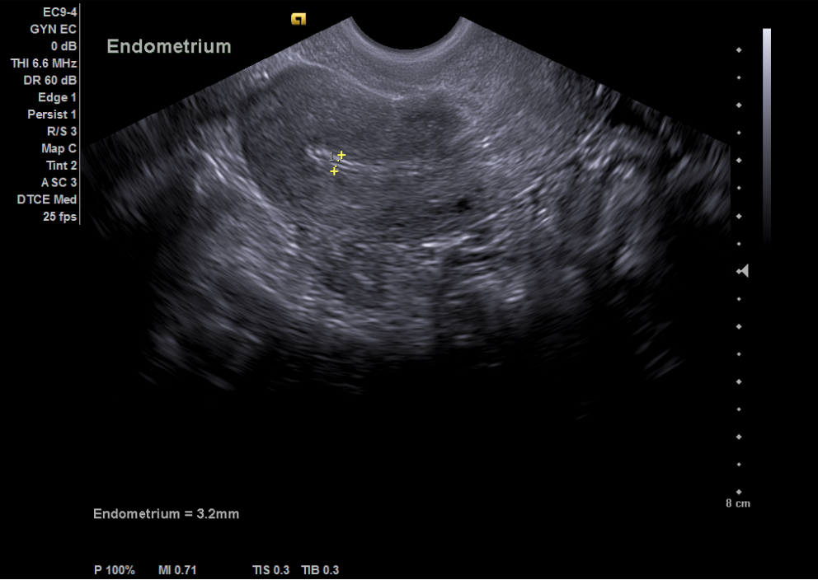818x580 pixels.
Task: Click the 25 fps frame rate
Action: click(x=60, y=216)
